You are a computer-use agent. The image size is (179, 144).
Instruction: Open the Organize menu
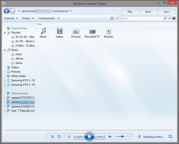(x=11, y=18)
